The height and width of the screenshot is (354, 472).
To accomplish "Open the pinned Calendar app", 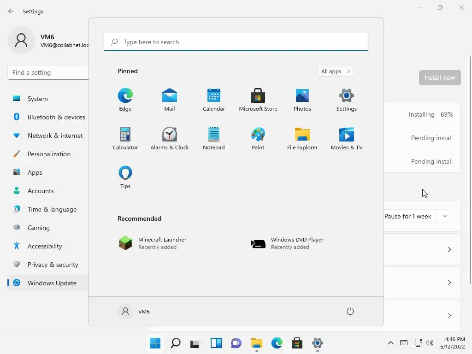I will click(x=214, y=100).
